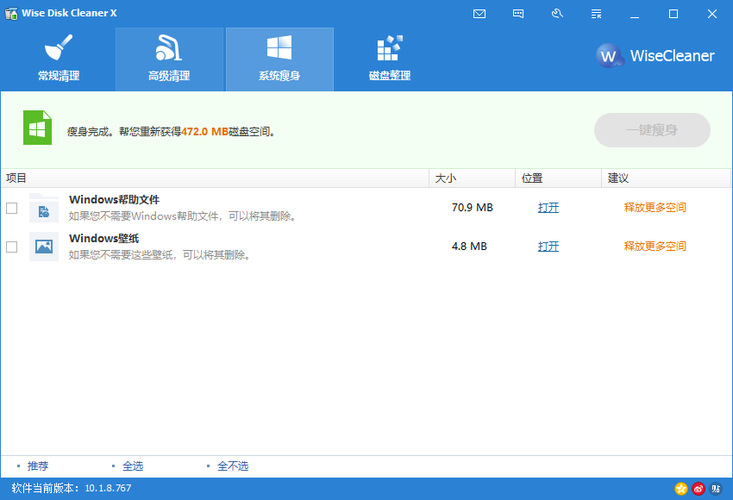Open the 磁盘整理 tab
The width and height of the screenshot is (733, 500).
[390, 59]
